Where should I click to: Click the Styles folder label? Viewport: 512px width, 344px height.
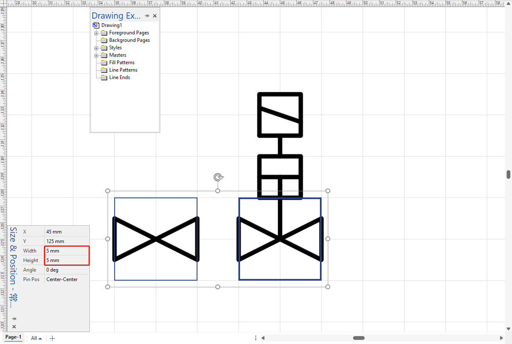click(115, 48)
